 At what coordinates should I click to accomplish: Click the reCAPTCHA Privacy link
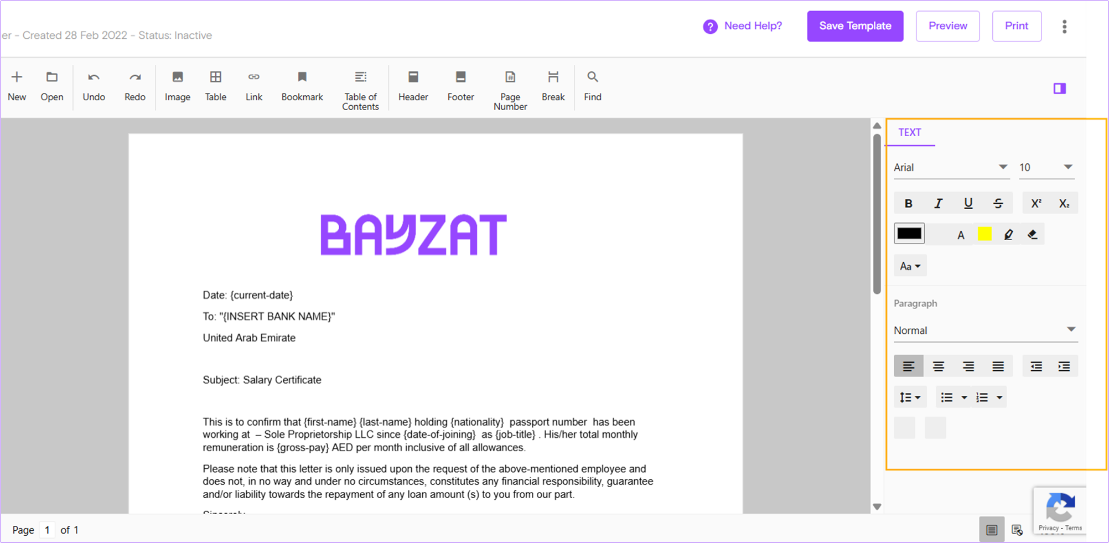[x=1048, y=528]
